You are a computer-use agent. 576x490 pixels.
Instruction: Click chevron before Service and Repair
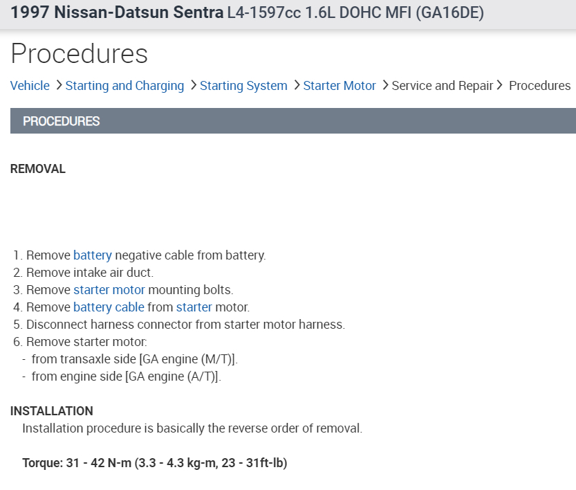coord(384,85)
